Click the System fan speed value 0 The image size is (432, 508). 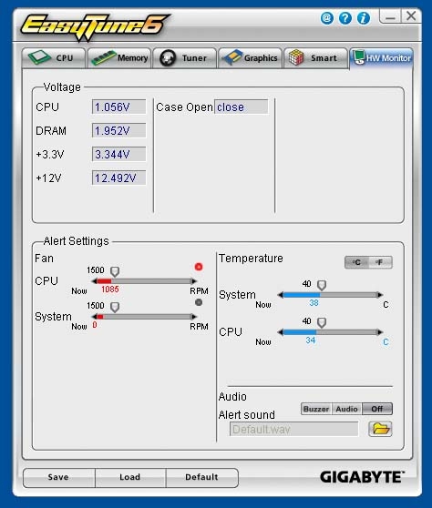[x=95, y=325]
